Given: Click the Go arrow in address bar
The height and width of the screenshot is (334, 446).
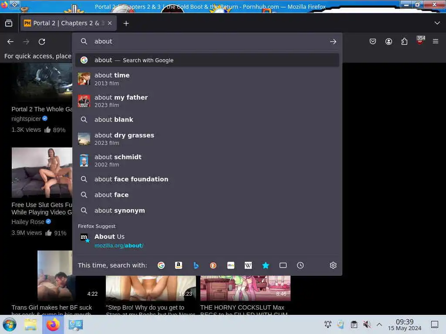Looking at the screenshot, I should tap(333, 42).
